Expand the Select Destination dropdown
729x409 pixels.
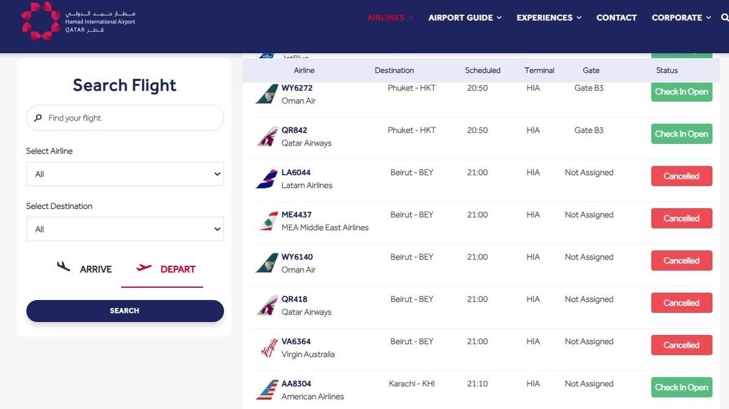pos(125,229)
